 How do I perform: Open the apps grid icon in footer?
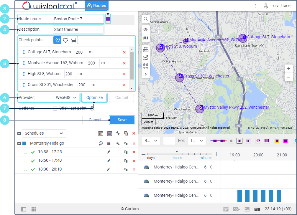[34, 209]
